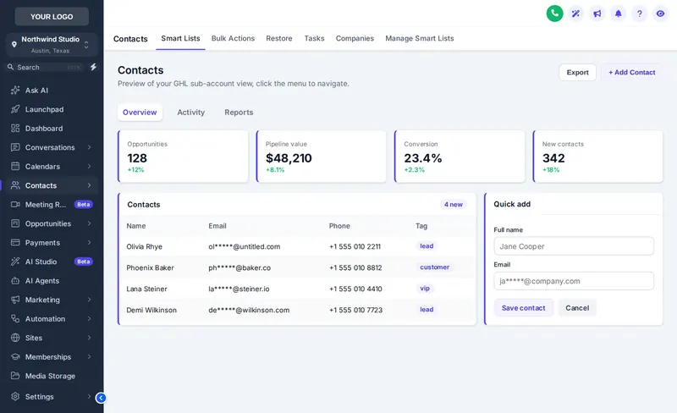
Task: Click the Dashboard grid icon
Action: tap(15, 129)
